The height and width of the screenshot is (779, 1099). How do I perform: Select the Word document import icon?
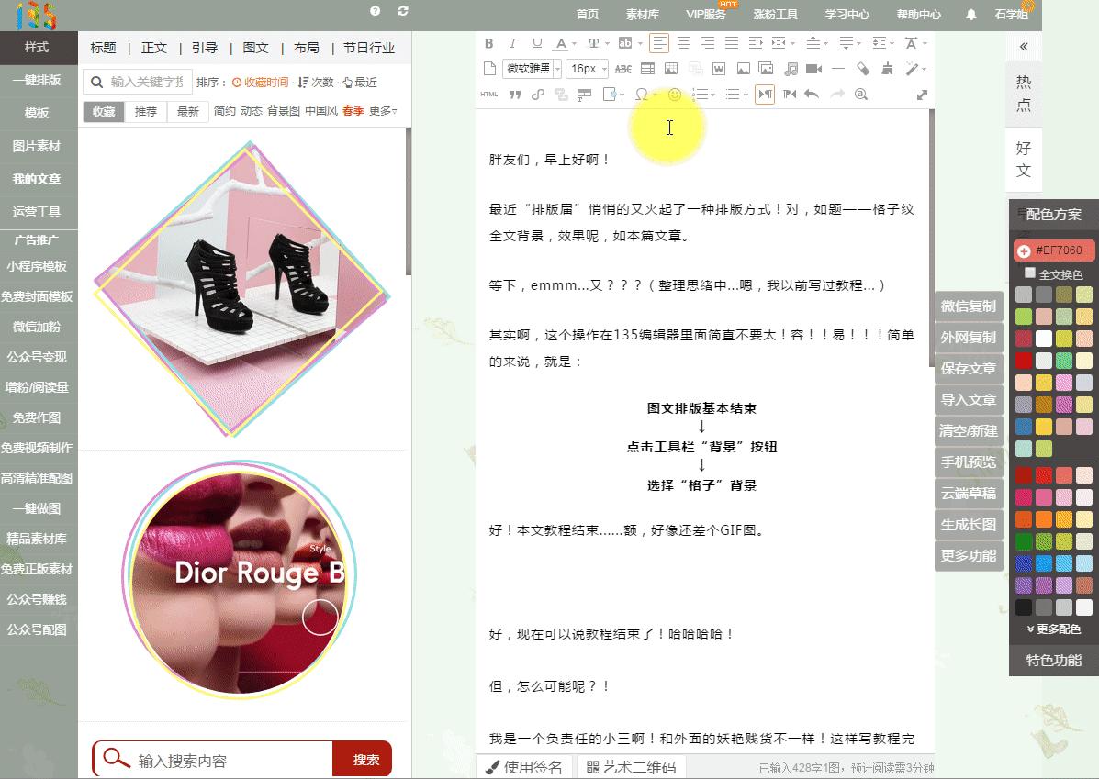click(718, 68)
